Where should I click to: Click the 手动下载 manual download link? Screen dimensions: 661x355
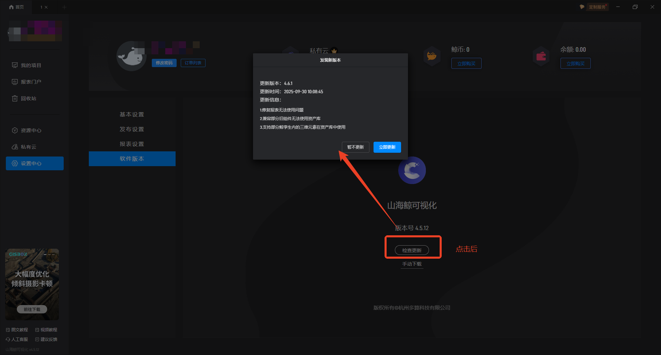click(x=412, y=264)
